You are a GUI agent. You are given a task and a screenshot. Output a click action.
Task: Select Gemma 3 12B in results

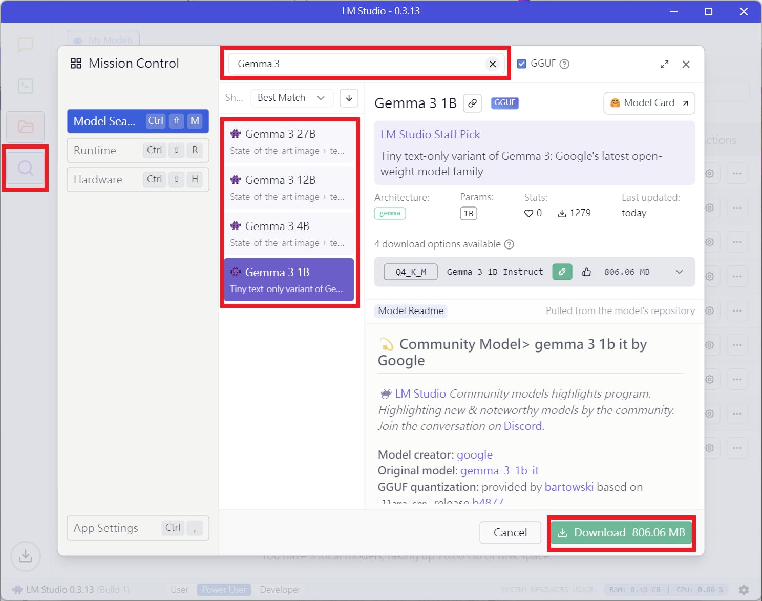289,188
